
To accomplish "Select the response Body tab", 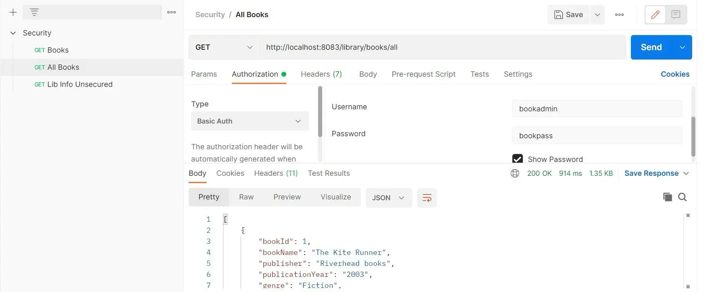I will click(x=197, y=173).
